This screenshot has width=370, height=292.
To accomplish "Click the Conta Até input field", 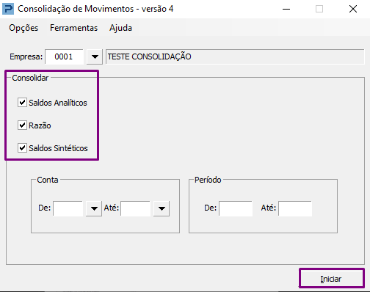I will point(135,208).
